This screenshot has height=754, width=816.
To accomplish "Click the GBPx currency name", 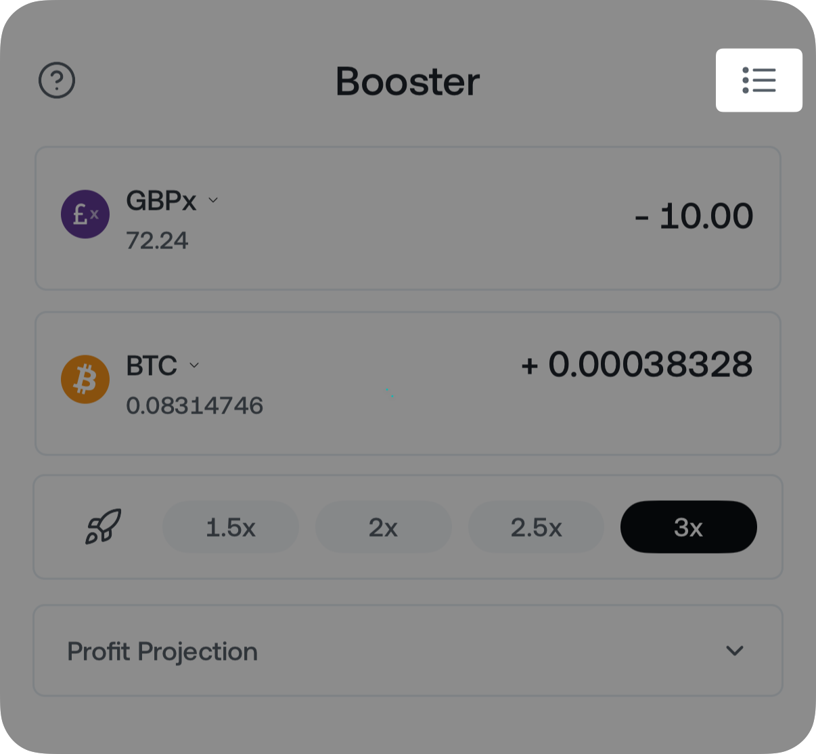I will 161,201.
